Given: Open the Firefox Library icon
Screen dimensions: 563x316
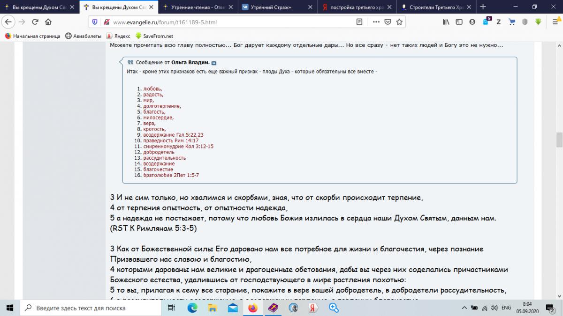Looking at the screenshot, I should click(446, 22).
